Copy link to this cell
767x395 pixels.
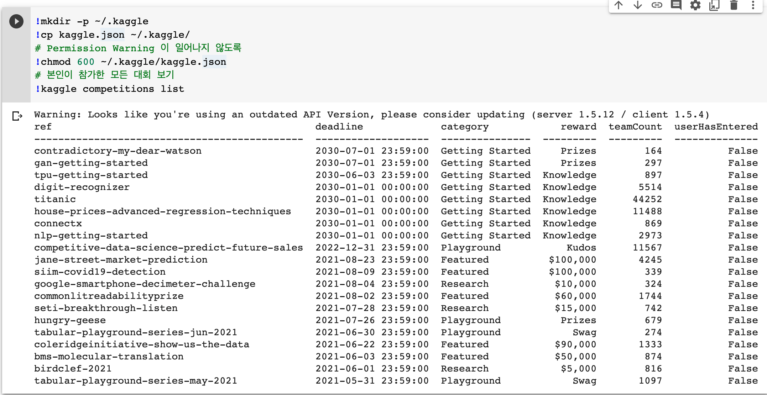coord(657,5)
